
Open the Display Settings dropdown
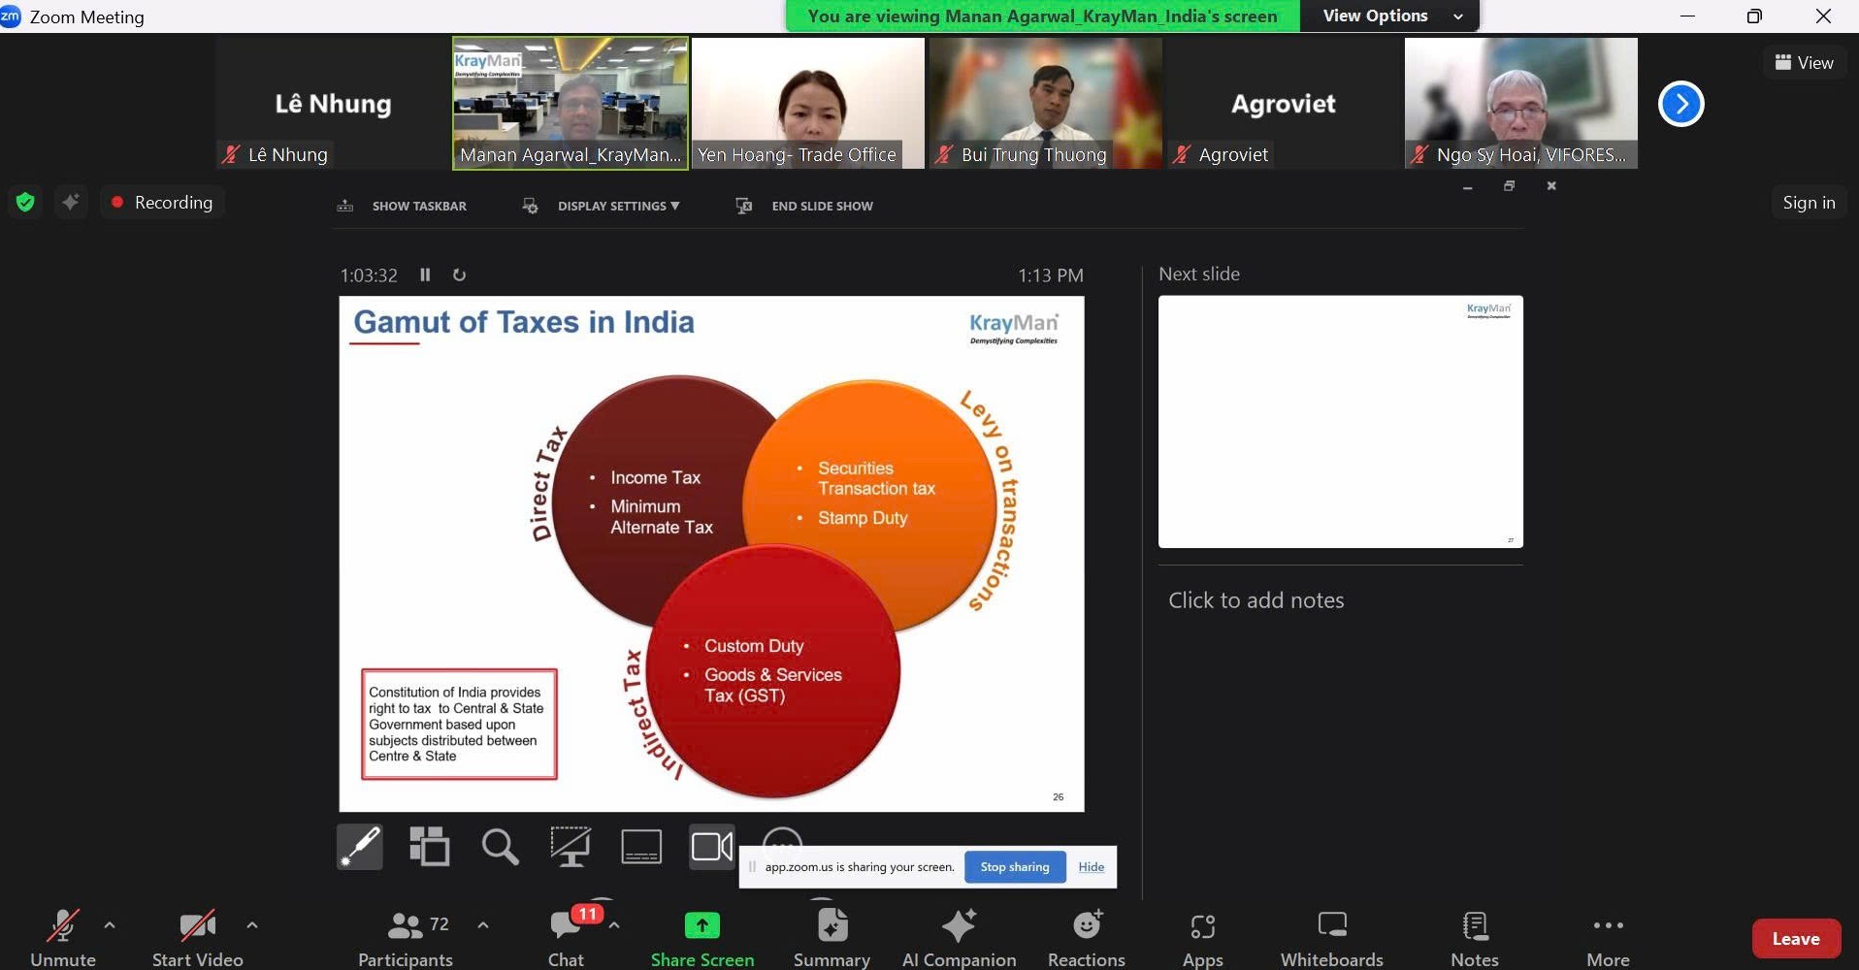point(617,206)
